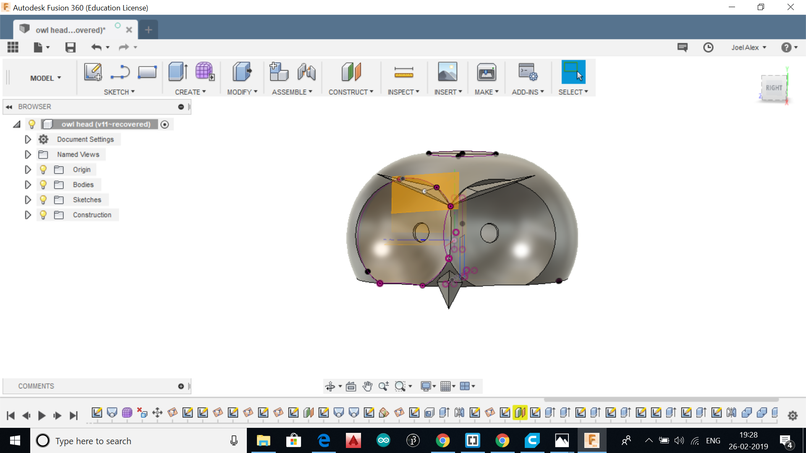Click the Create Form icon
The image size is (806, 453).
[204, 72]
